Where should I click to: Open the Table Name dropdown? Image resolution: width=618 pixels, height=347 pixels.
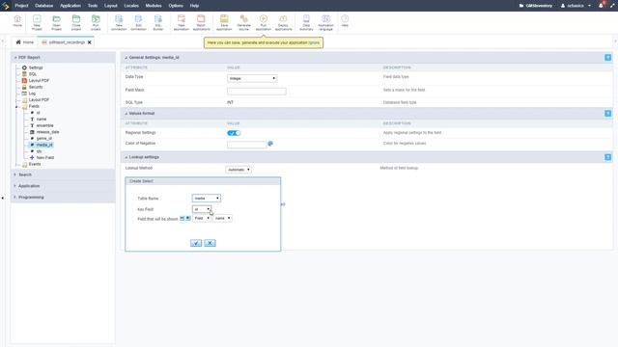pyautogui.click(x=206, y=199)
